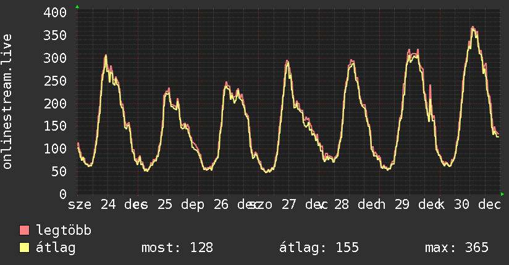Screen dimensions: 509x265
Task: Click the 200 y-axis tick label
Action: pyautogui.click(x=55, y=104)
